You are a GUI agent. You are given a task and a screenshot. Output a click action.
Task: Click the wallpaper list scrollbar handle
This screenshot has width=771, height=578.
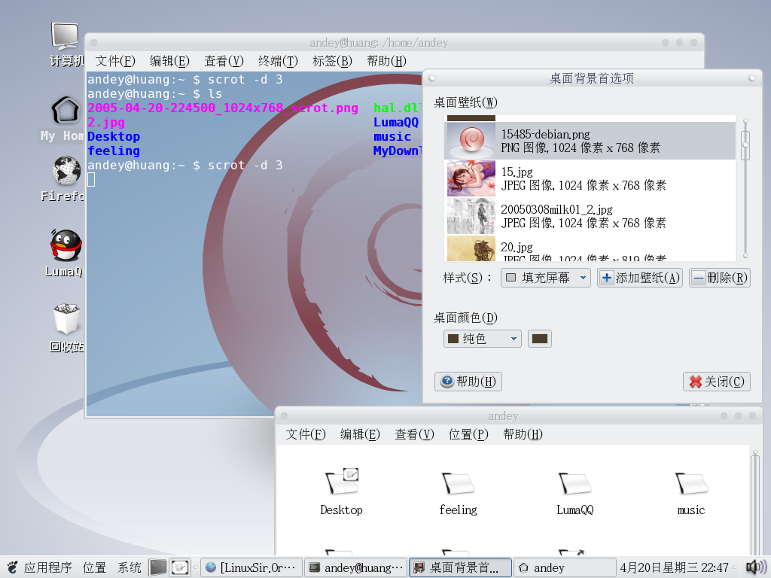745,145
